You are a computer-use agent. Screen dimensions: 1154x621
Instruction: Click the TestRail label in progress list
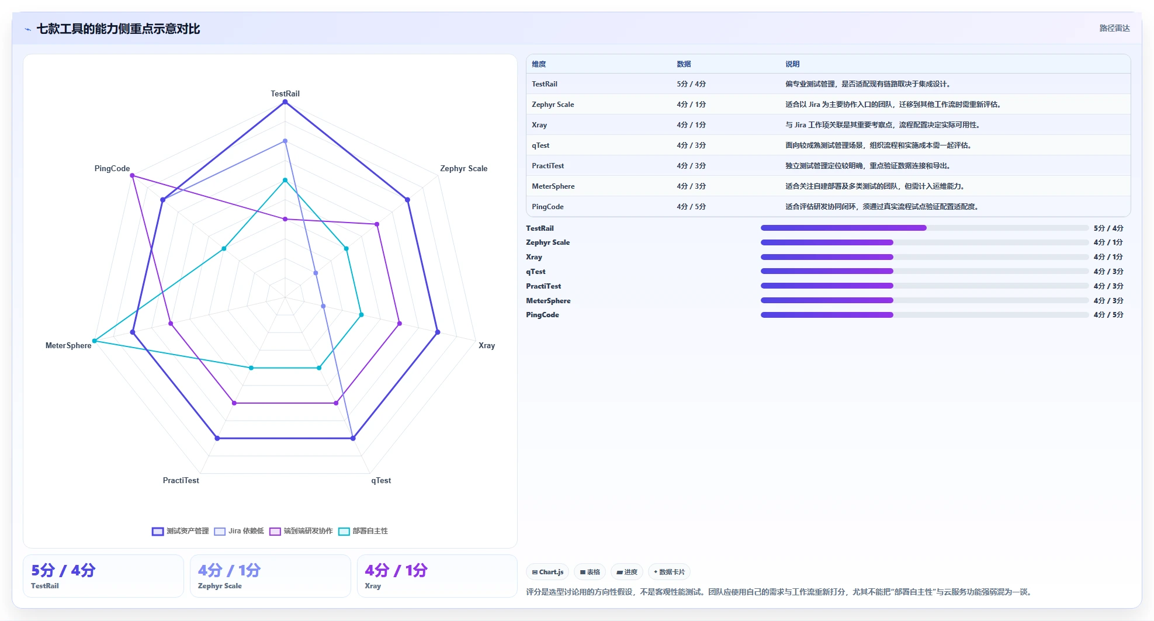click(x=540, y=228)
